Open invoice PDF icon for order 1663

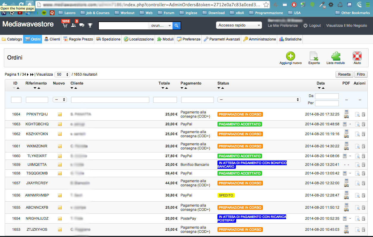(345, 124)
